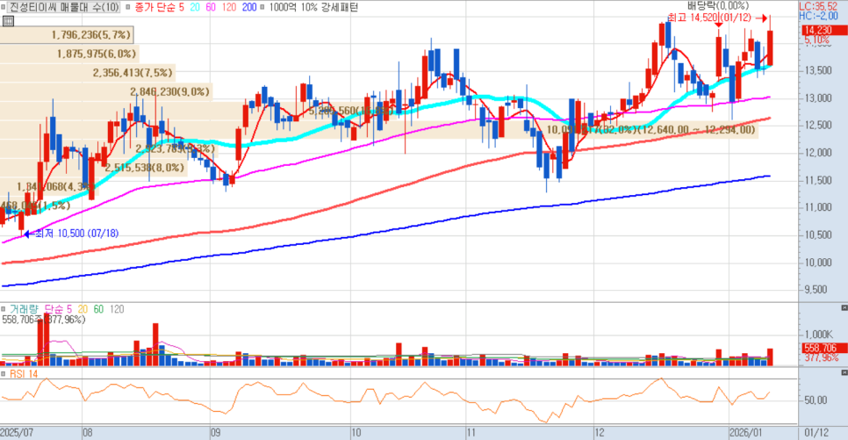Click the 01/12 date in bottom right corner
848x440 pixels.
[x=816, y=433]
